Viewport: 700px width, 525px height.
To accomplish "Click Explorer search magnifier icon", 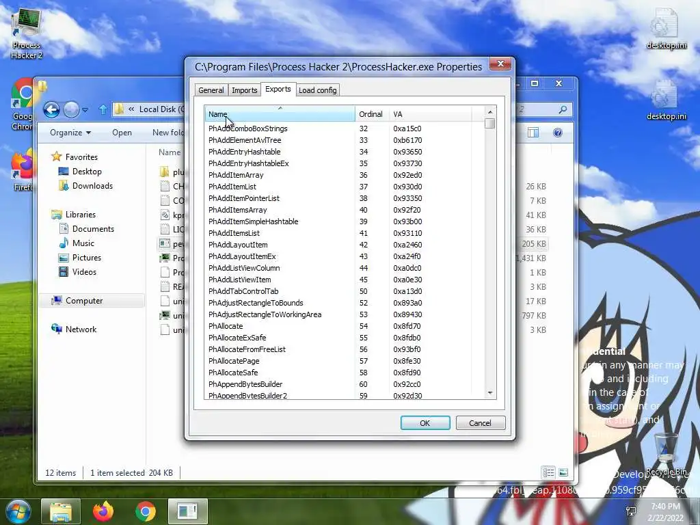I will coord(563,109).
